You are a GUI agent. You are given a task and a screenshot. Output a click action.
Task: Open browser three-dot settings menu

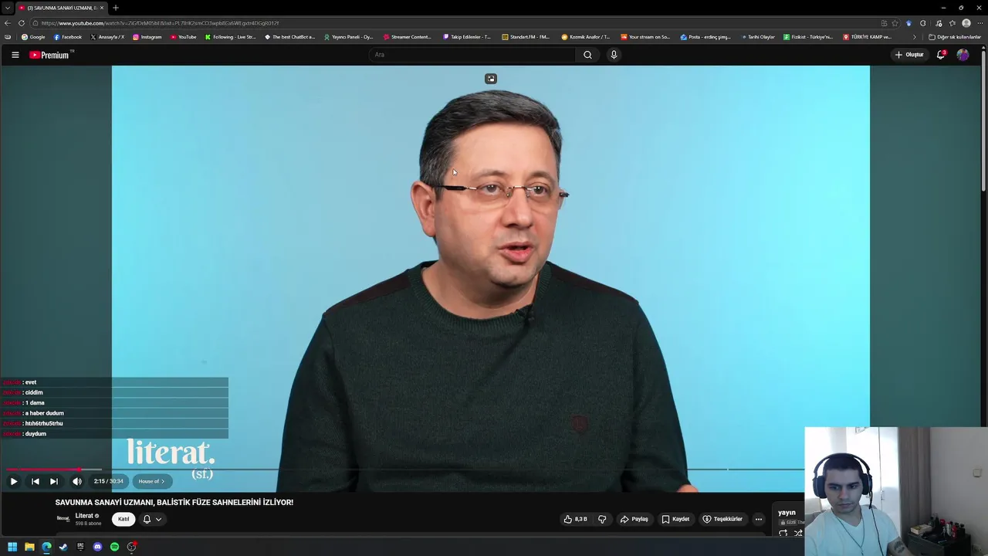[980, 23]
